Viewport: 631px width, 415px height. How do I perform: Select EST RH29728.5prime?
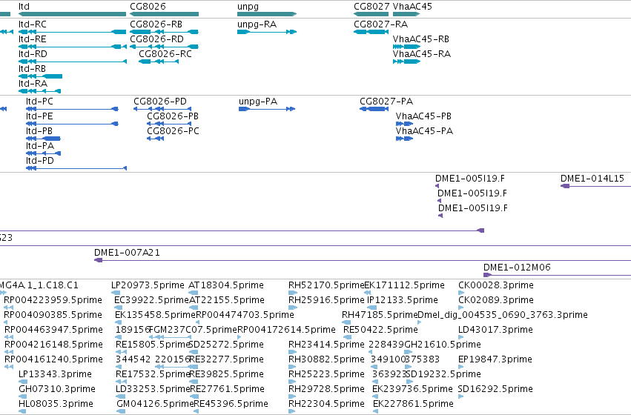coord(326,390)
